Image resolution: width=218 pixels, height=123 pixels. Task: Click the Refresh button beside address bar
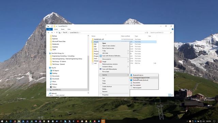(x=147, y=32)
